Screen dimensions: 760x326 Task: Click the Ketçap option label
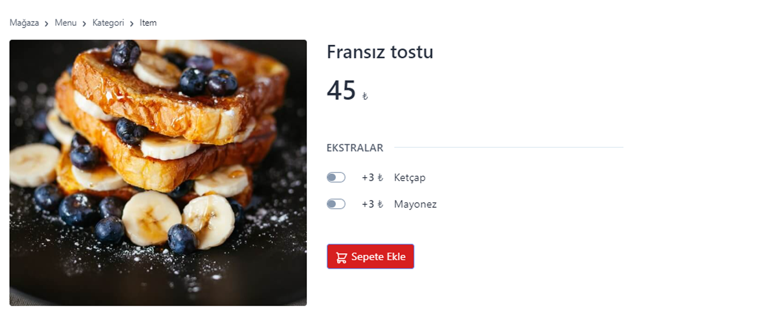(410, 178)
